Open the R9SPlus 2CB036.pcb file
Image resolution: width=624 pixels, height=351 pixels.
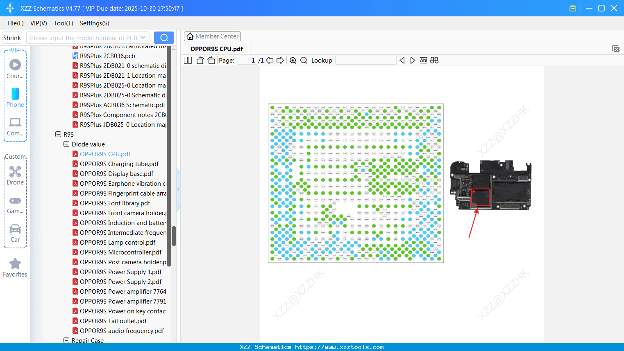[107, 56]
